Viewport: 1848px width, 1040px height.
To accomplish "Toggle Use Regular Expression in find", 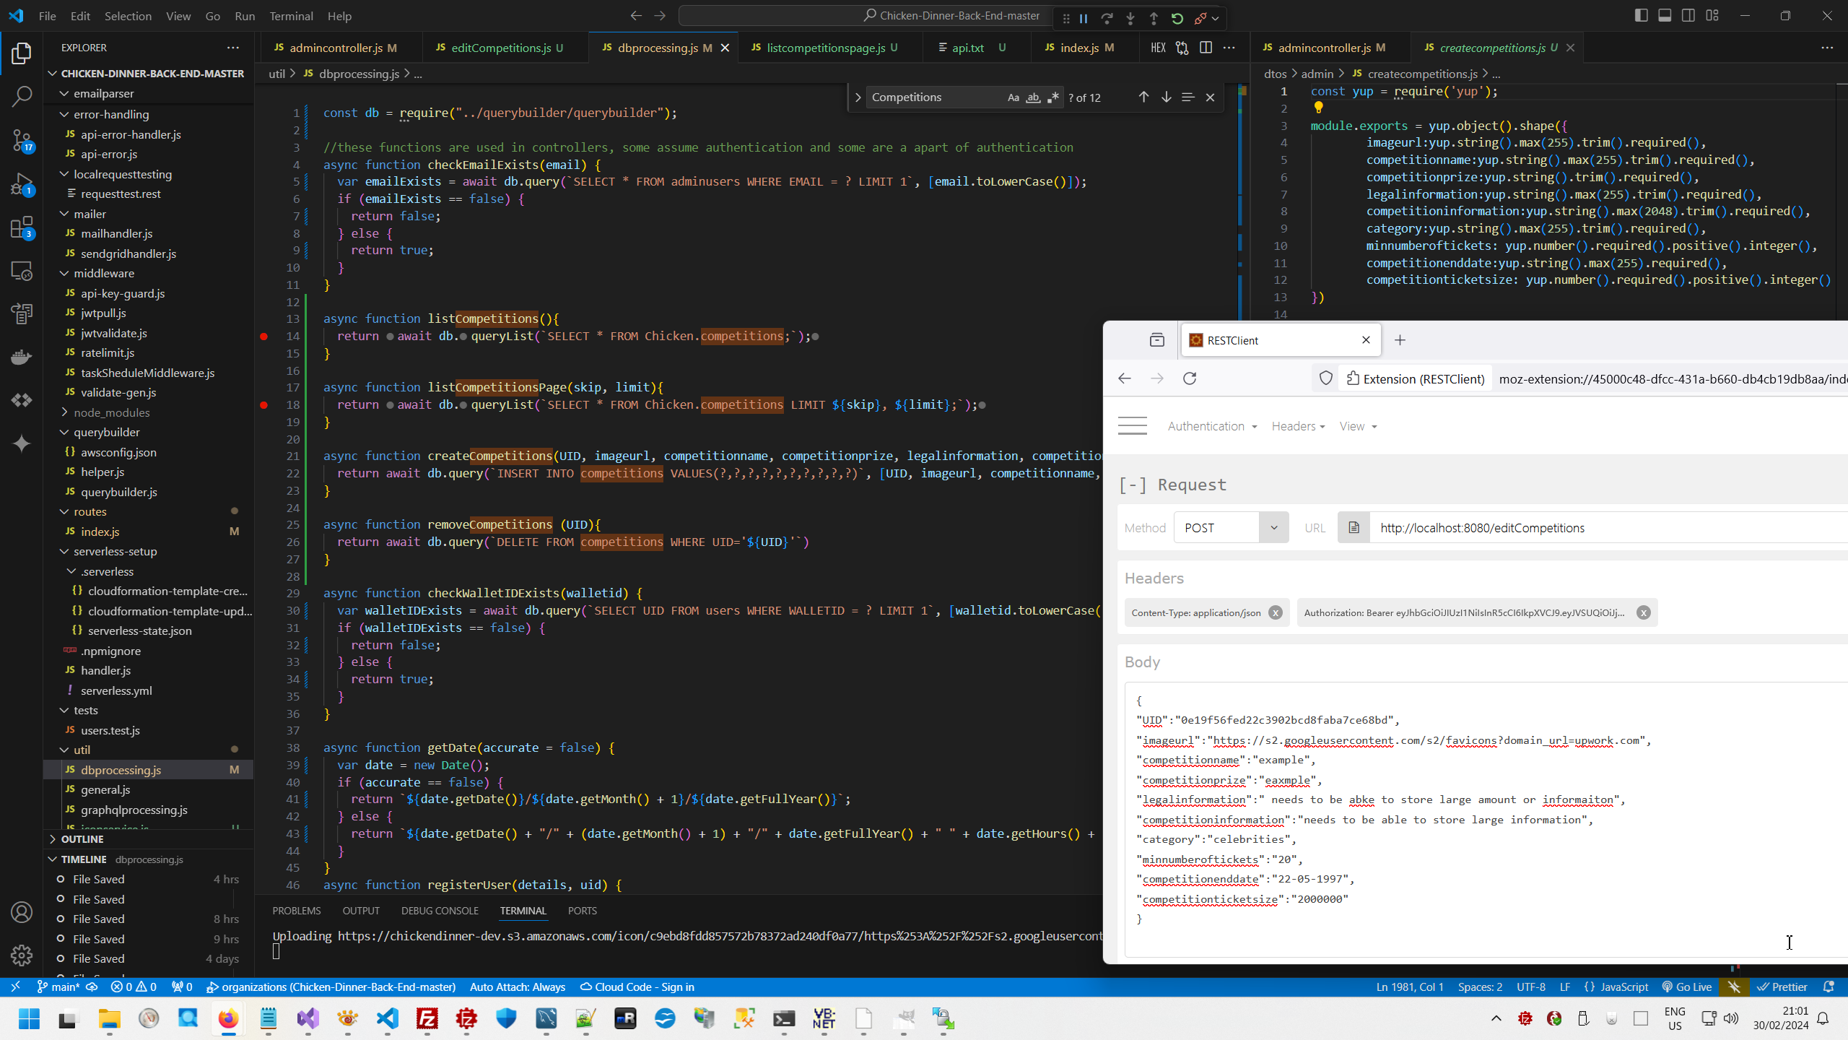I will pos(1053,97).
